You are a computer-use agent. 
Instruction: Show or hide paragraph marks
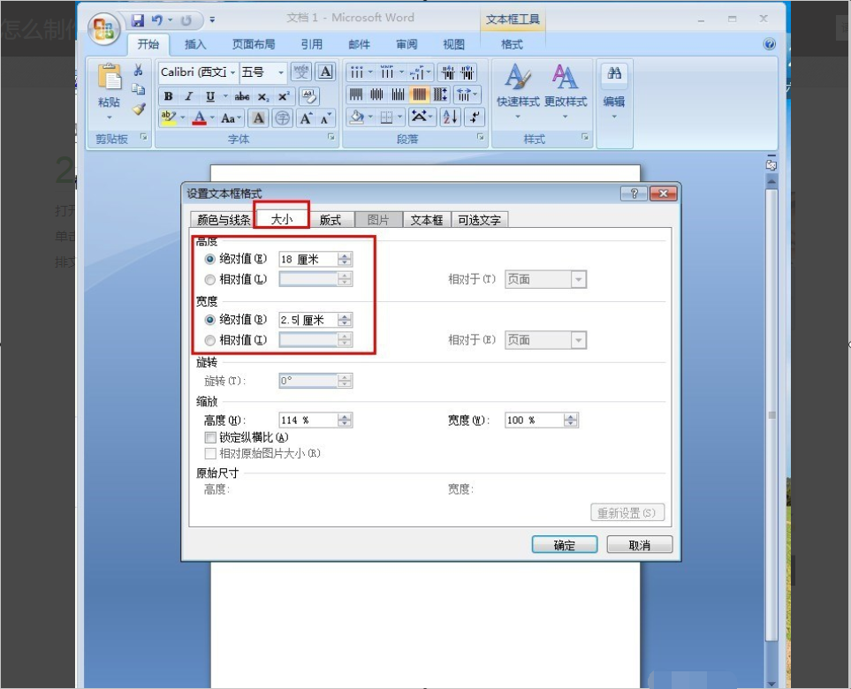coord(475,117)
